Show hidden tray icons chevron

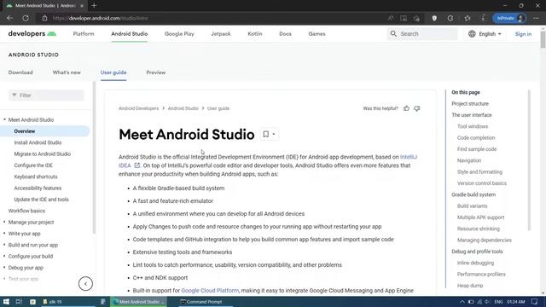point(462,302)
